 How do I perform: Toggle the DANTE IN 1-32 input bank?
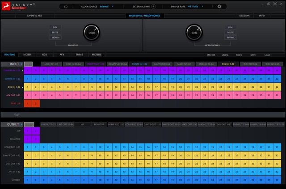(140, 64)
